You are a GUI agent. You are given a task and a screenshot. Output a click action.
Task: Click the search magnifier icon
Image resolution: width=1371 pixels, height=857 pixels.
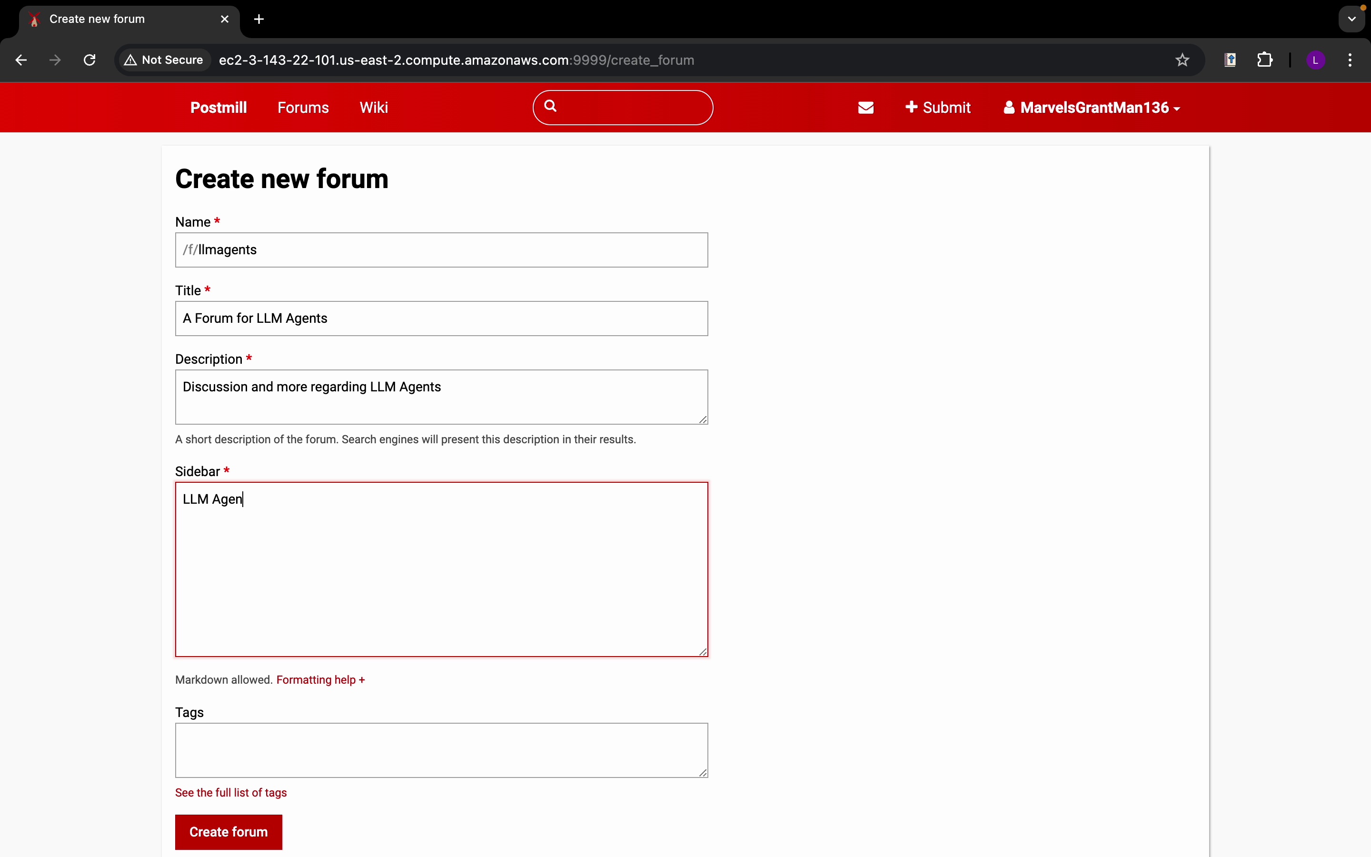pos(551,106)
